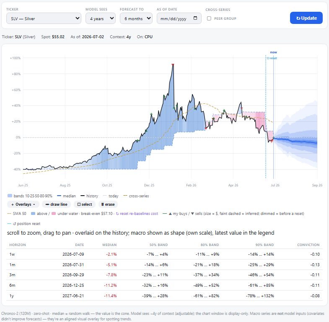Image resolution: width=329 pixels, height=322 pixels.
Task: Toggle the history legend entry
Action: [x=89, y=196]
